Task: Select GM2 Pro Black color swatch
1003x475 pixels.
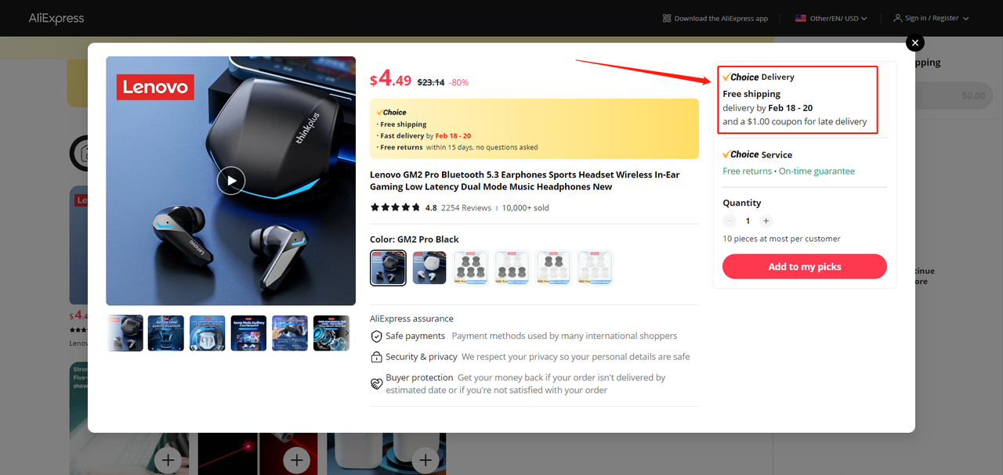Action: click(388, 268)
